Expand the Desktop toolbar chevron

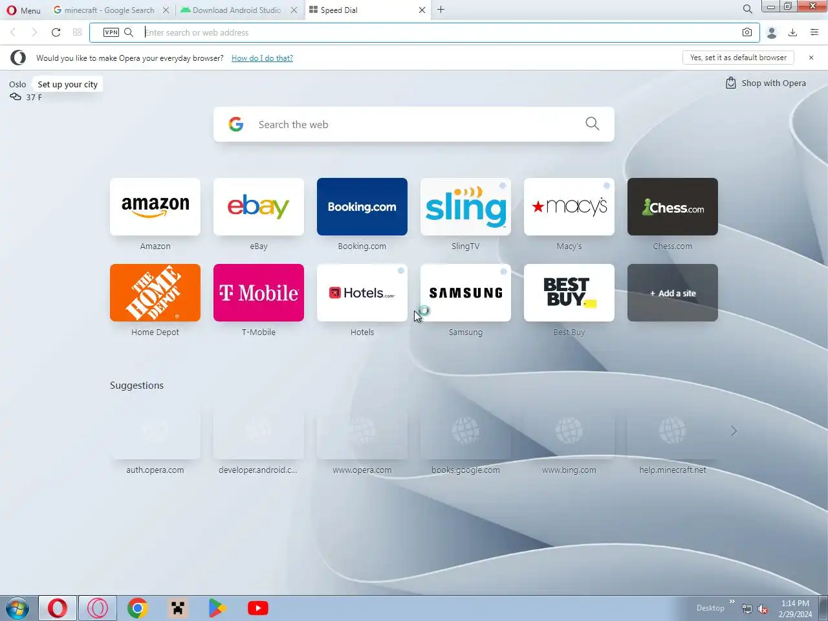click(732, 602)
